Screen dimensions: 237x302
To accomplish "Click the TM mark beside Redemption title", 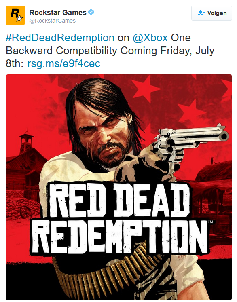I will coord(210,222).
